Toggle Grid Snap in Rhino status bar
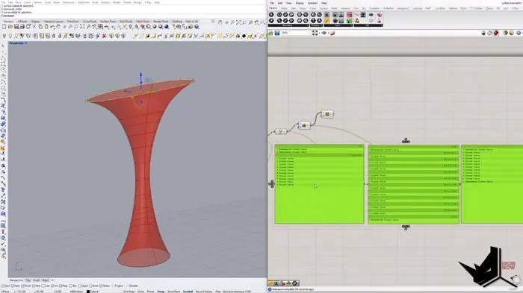This screenshot has width=523, height=293. (x=129, y=292)
